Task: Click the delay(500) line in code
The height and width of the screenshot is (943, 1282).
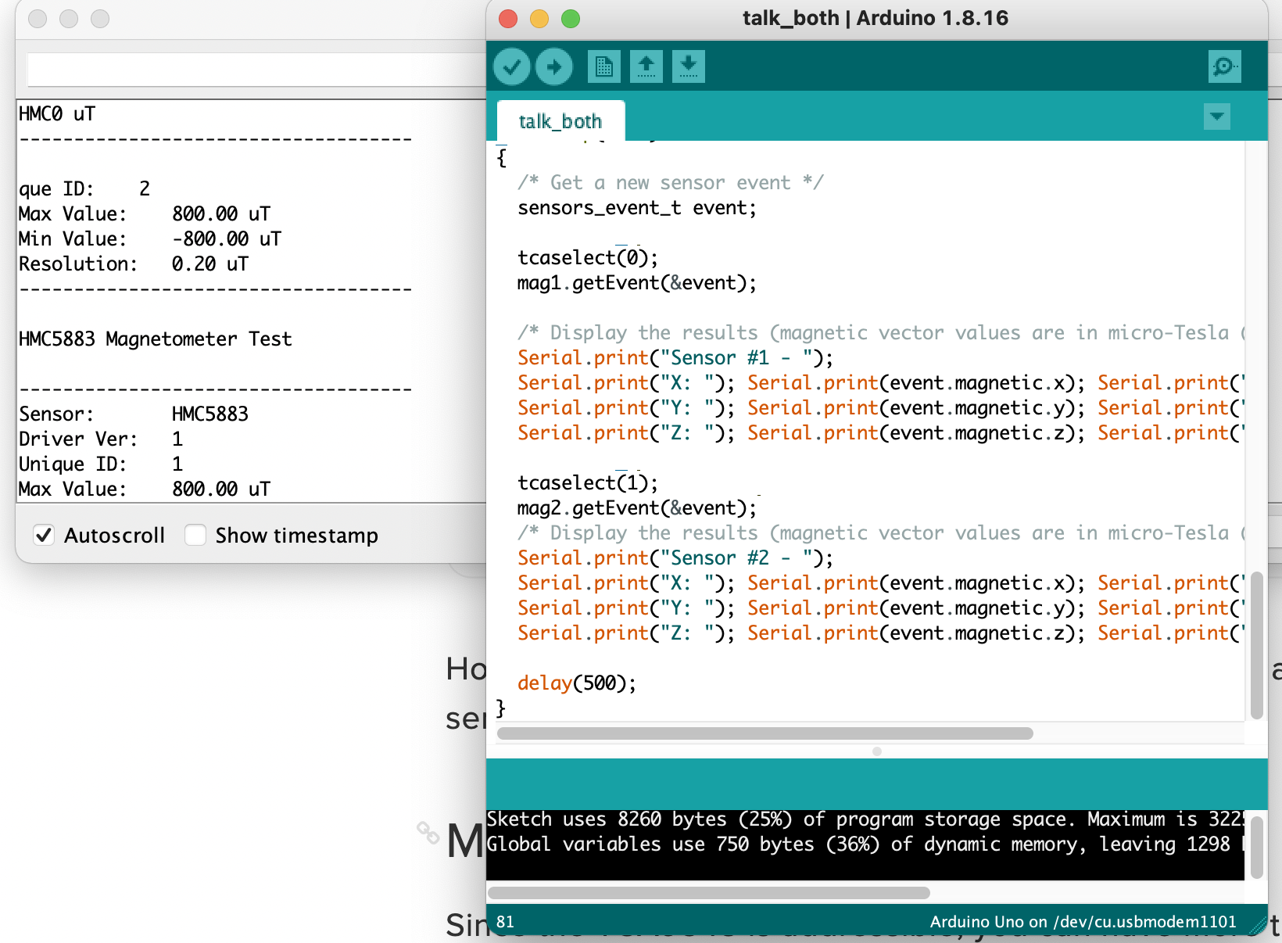Action: click(576, 683)
